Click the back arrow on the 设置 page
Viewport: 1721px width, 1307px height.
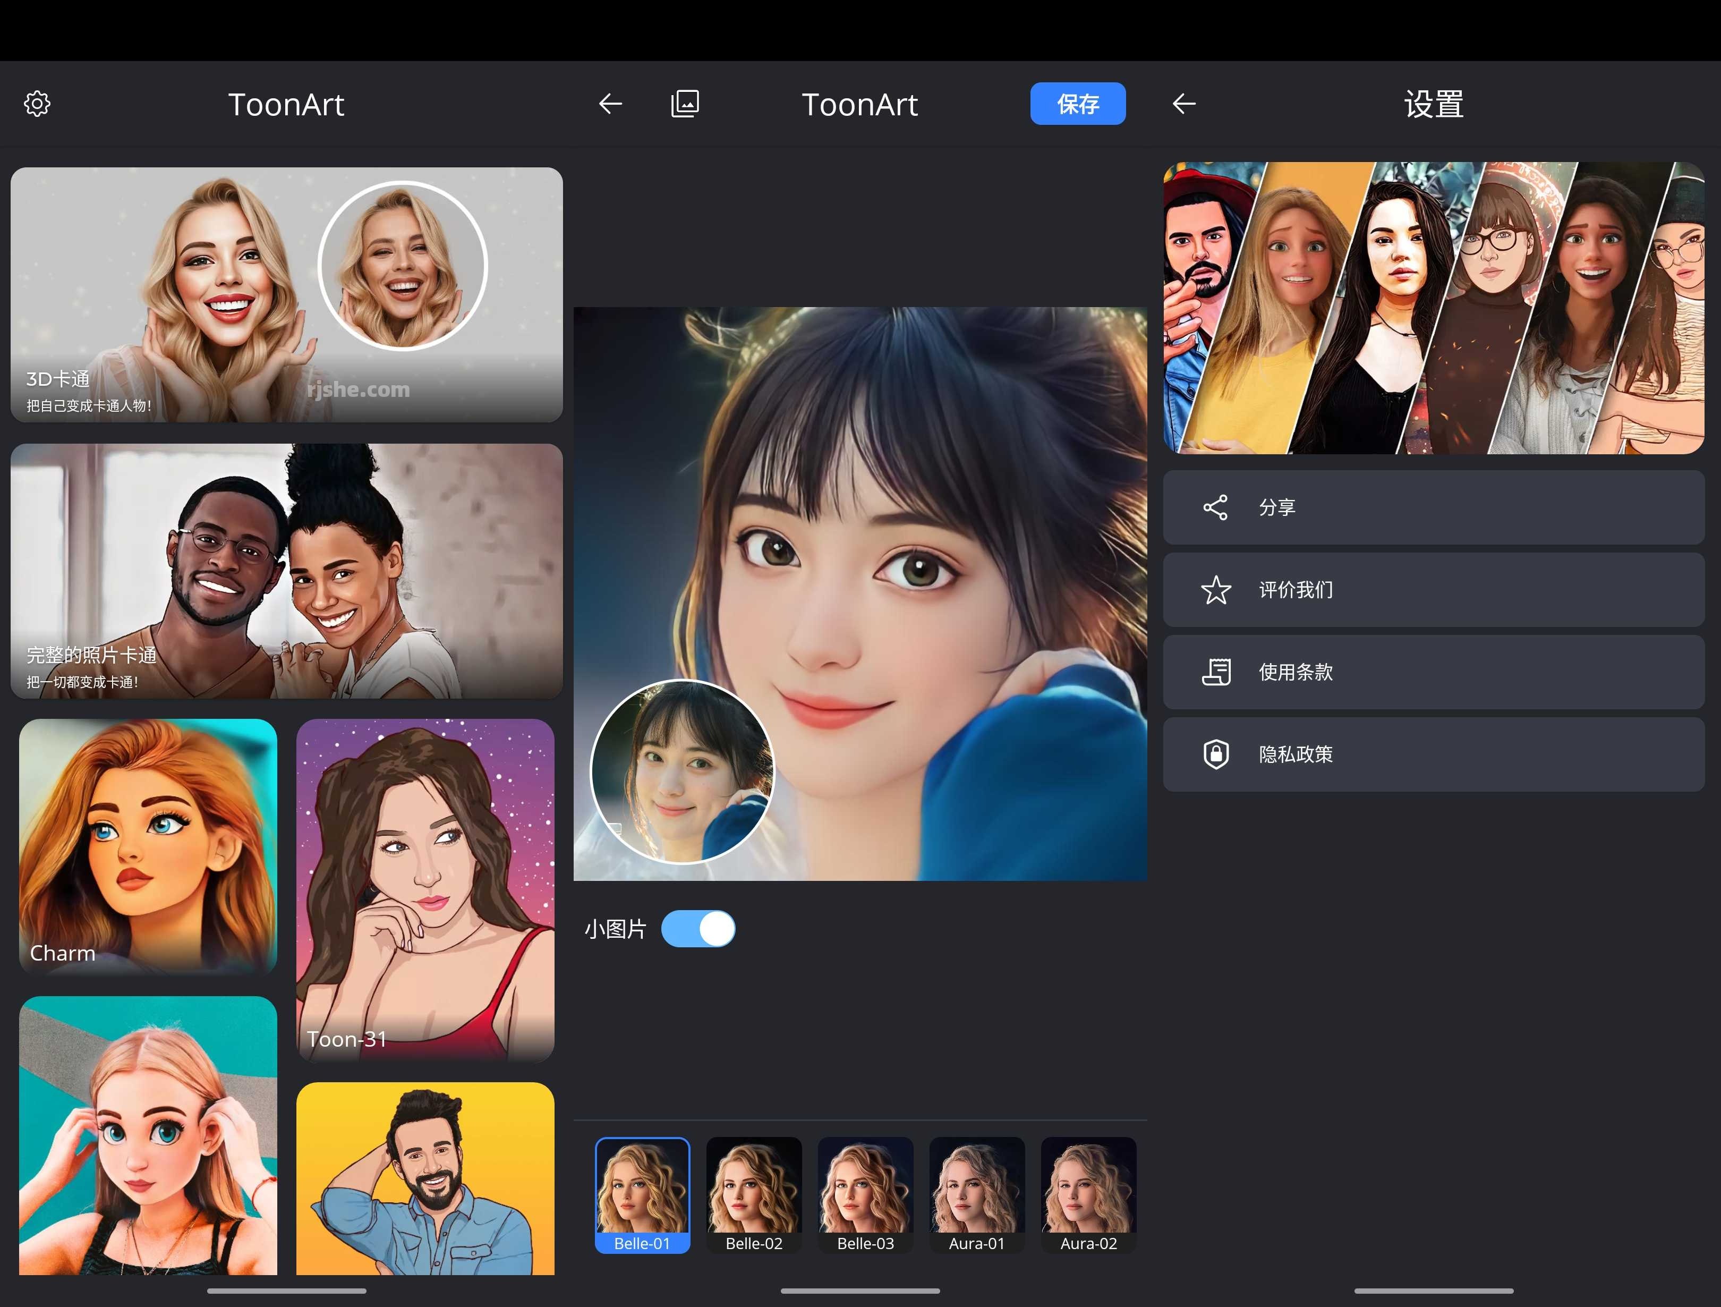click(1183, 104)
